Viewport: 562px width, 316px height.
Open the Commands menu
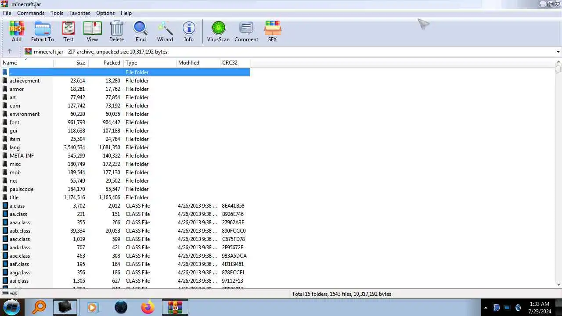click(31, 13)
